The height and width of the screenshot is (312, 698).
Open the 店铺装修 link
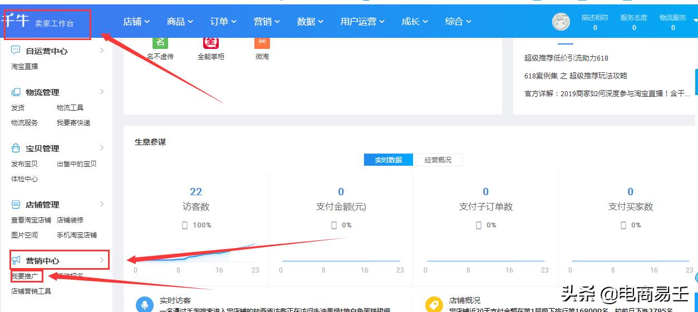70,220
